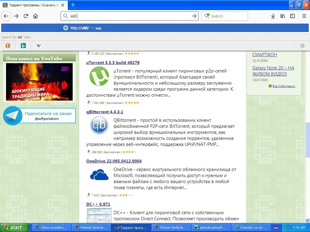Click the YouTube video thumbnail
This screenshot has height=232, width=310.
tap(39, 82)
